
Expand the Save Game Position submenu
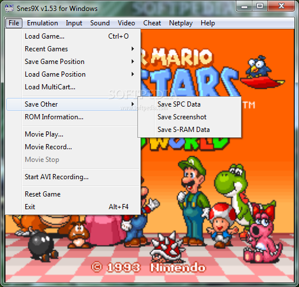pyautogui.click(x=73, y=62)
